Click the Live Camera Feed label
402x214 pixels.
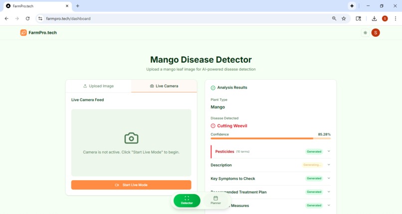[87, 100]
